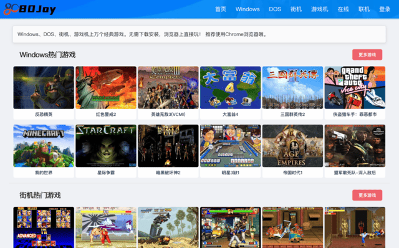Click the 登录 login link

pyautogui.click(x=385, y=9)
